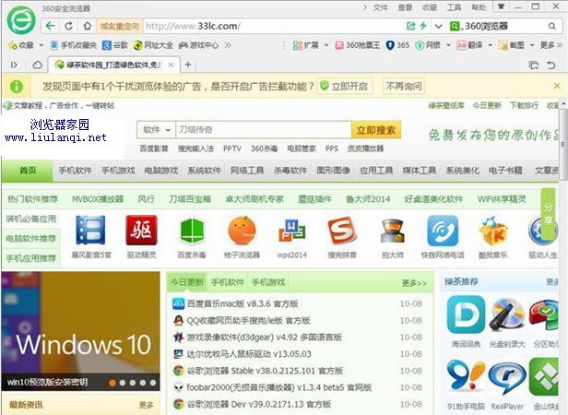Open the 驱动精灵 red app icon
This screenshot has height=415, width=568.
[141, 231]
